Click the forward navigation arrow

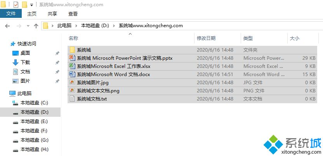click(x=19, y=26)
